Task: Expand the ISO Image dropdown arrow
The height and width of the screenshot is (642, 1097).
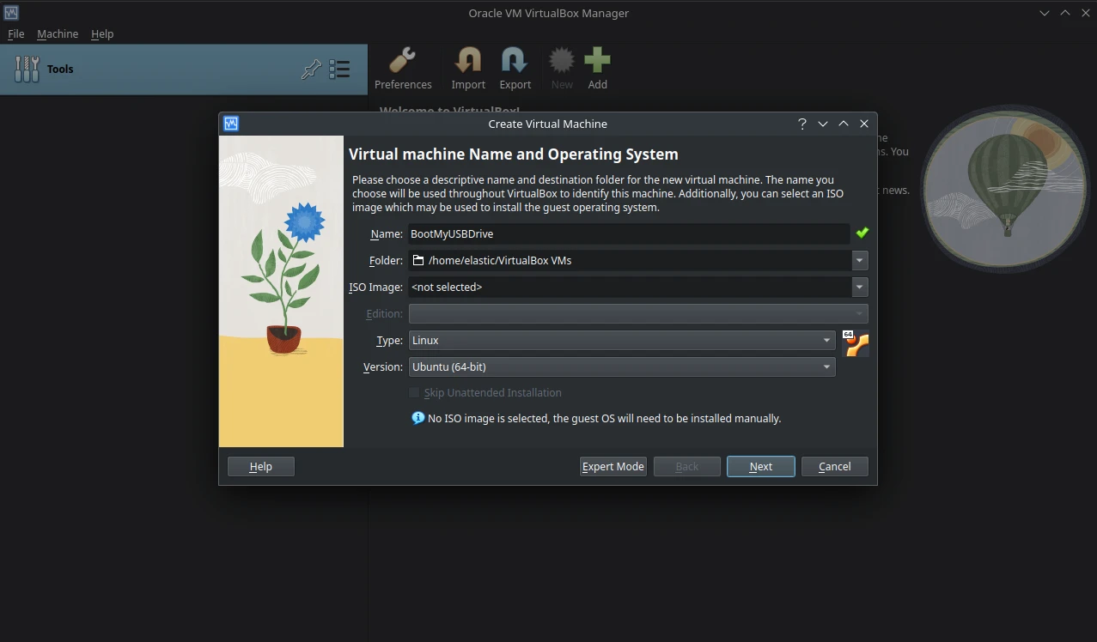Action: tap(859, 287)
